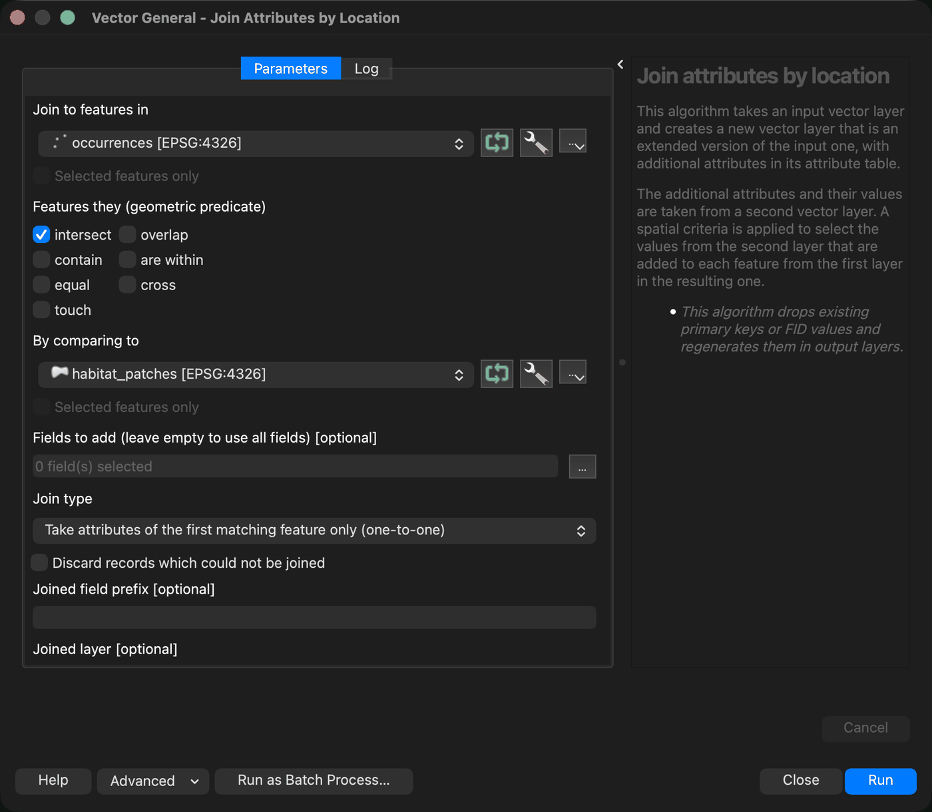Click the Joined field prefix input

(x=314, y=618)
